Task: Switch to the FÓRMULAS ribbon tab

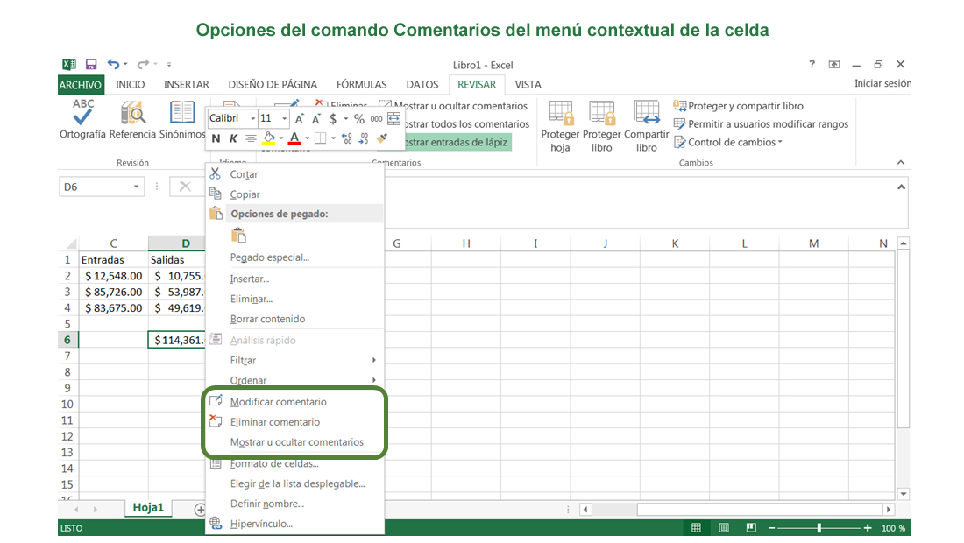Action: (x=361, y=85)
